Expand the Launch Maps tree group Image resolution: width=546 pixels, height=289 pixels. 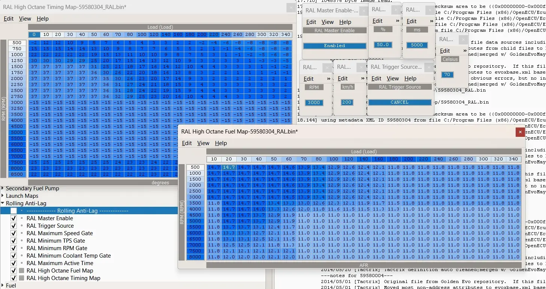[3, 196]
